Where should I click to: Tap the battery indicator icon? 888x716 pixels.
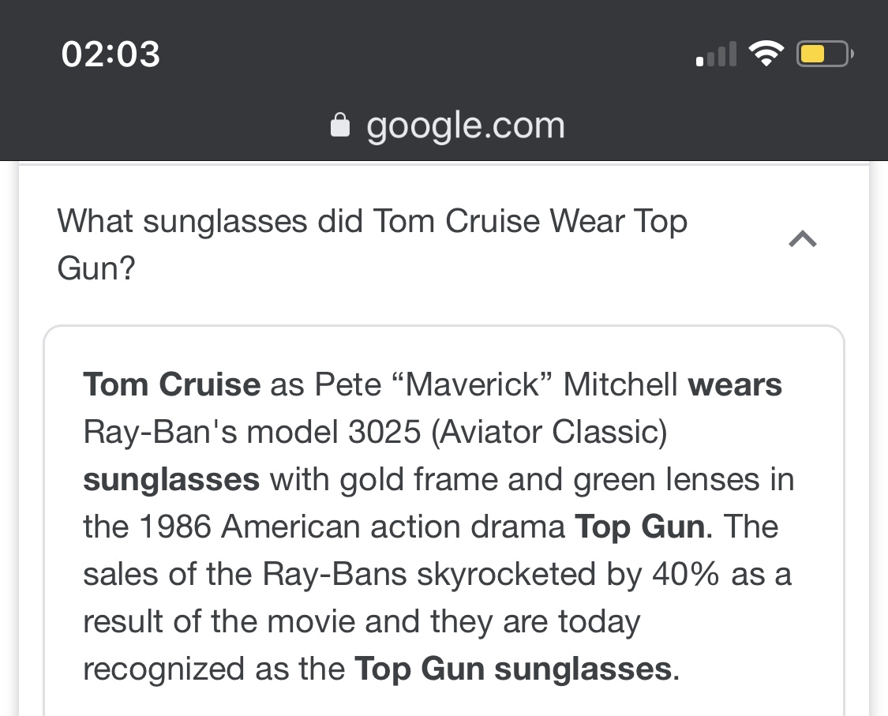tap(825, 54)
